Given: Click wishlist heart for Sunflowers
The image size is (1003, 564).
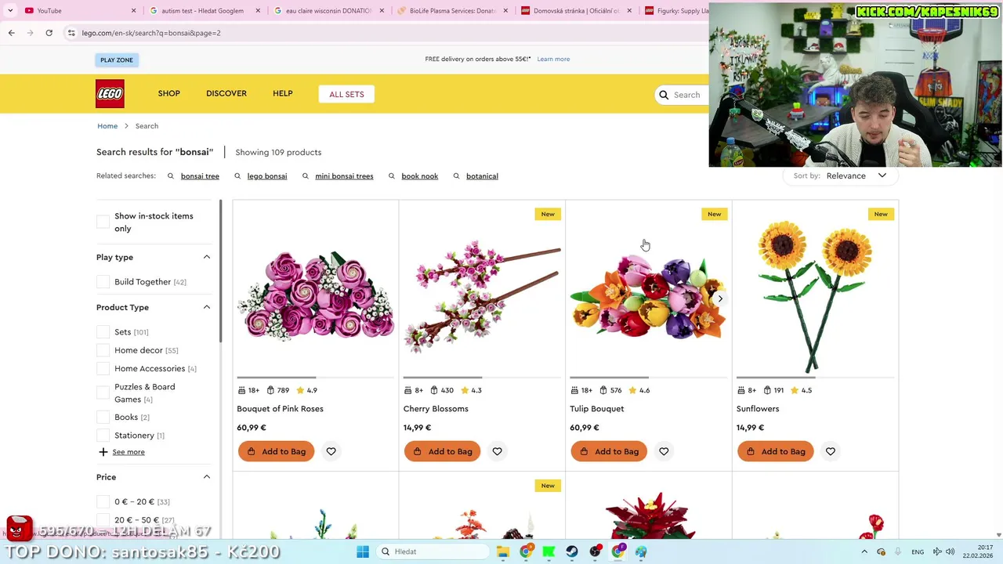Looking at the screenshot, I should tap(830, 451).
